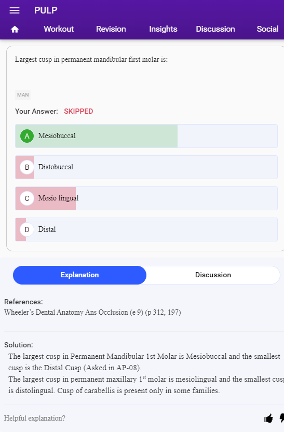Open the Revision menu item
284x432 pixels.
[111, 29]
